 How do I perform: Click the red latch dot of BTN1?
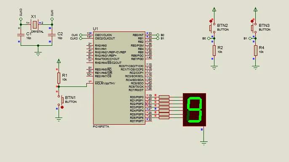(62, 107)
